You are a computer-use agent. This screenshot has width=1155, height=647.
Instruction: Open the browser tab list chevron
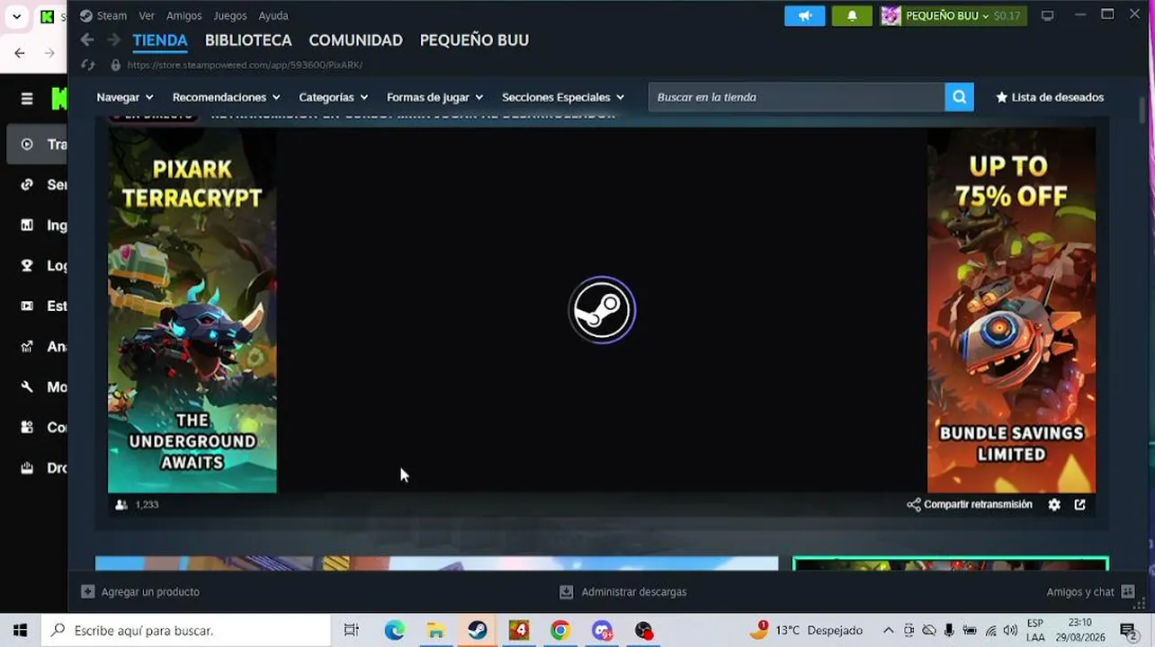tap(16, 16)
